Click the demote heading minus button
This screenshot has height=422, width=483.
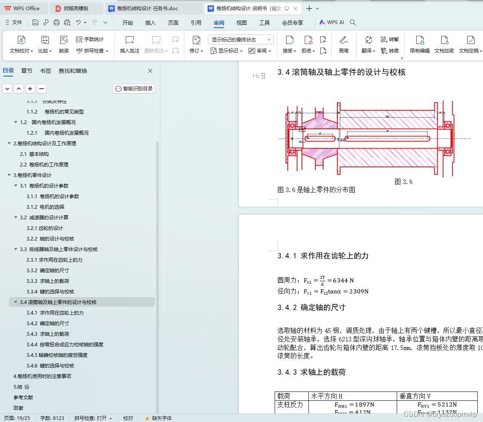pyautogui.click(x=42, y=89)
